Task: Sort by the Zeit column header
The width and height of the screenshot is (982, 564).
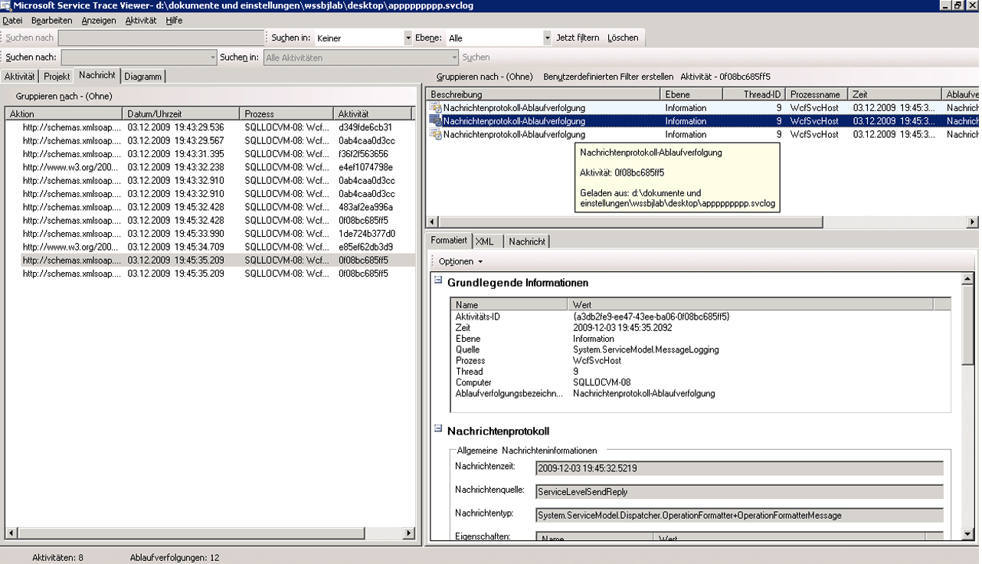Action: tap(895, 94)
